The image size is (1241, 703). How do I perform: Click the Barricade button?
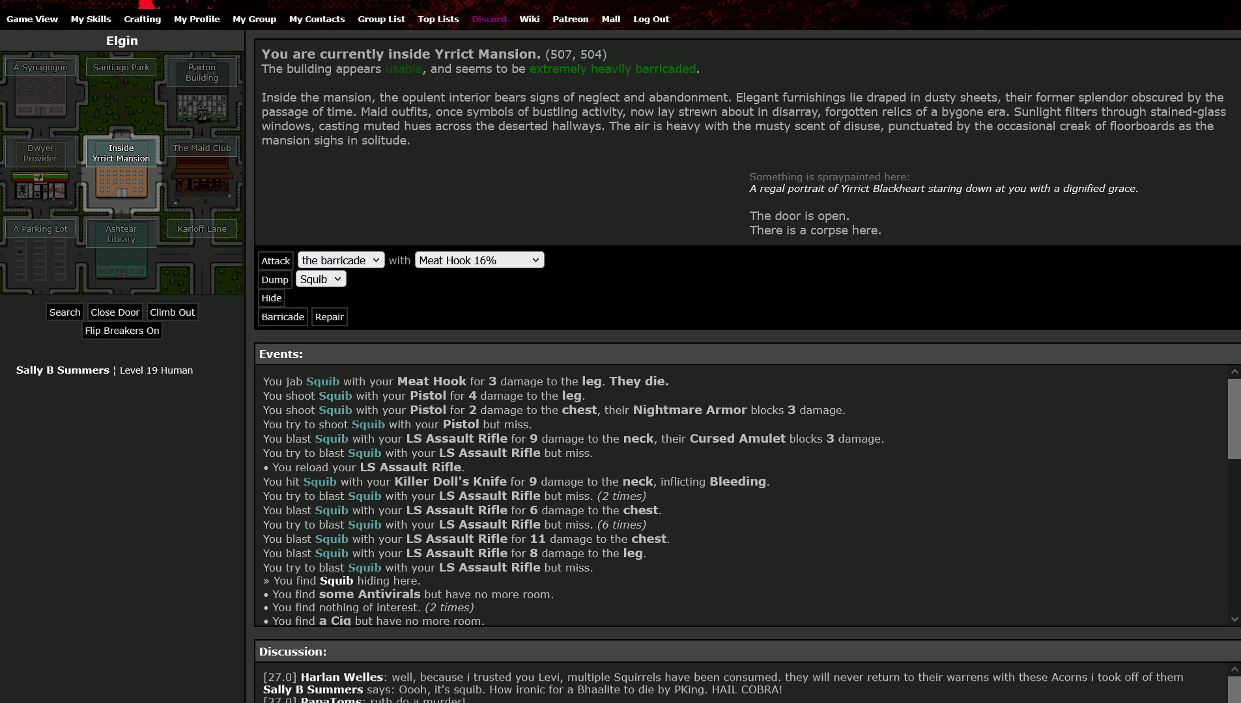tap(283, 317)
